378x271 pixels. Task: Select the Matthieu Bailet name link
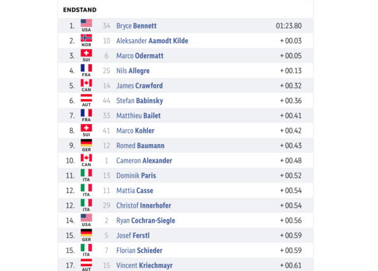138,116
